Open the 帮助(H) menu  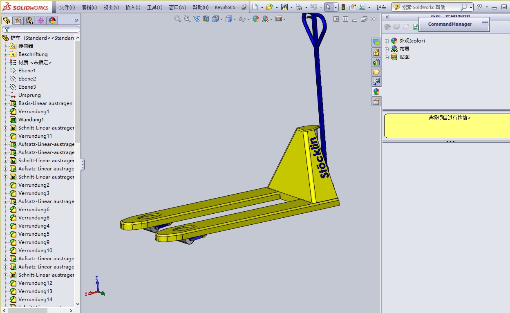[x=200, y=7]
